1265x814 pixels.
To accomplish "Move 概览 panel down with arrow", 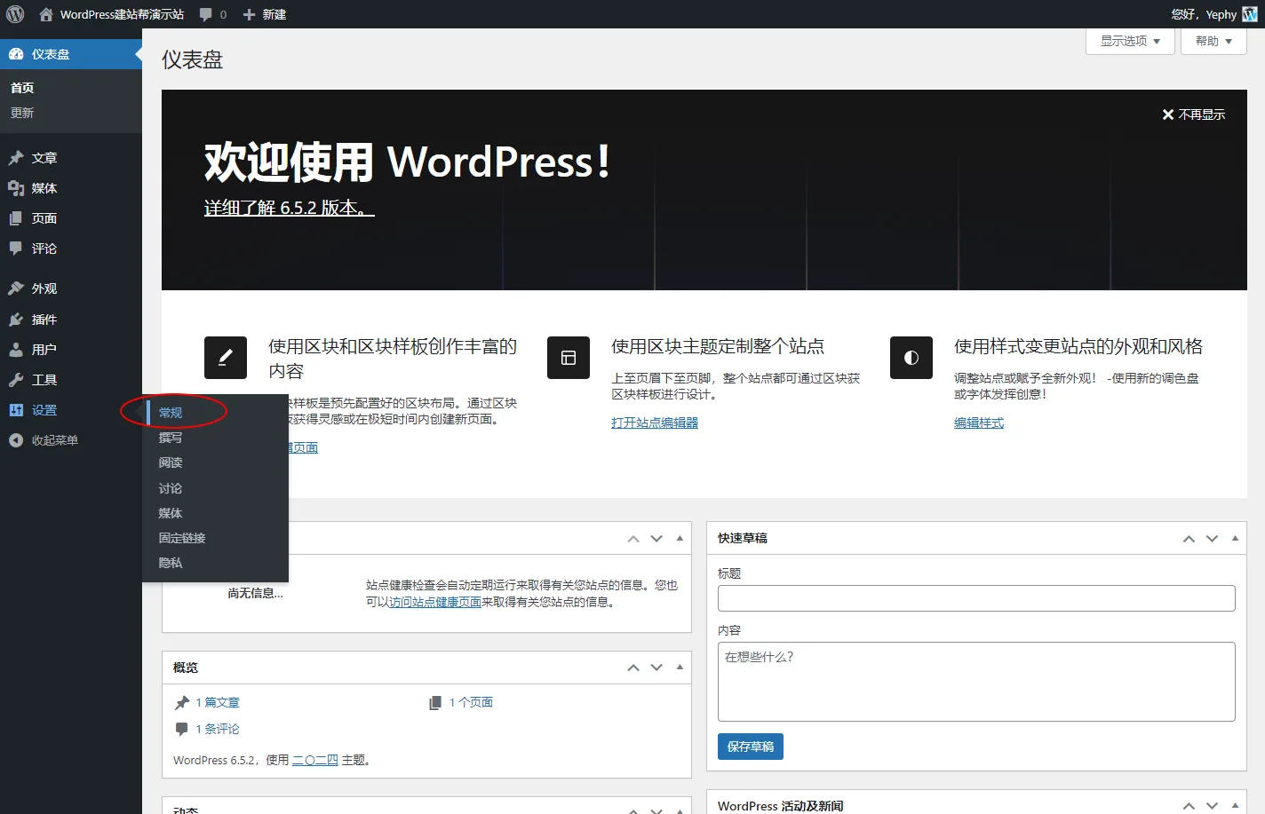I will [656, 668].
